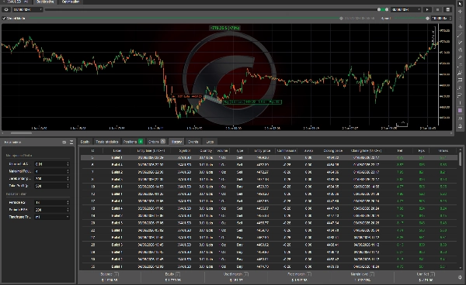The image size is (466, 285).
Task: Click the speed value stepper beside the speed slider
Action: pos(450,19)
